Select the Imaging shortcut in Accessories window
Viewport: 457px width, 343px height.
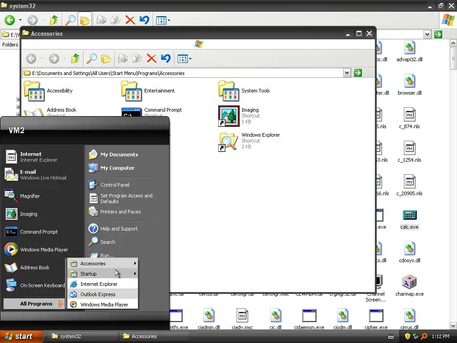click(239, 116)
